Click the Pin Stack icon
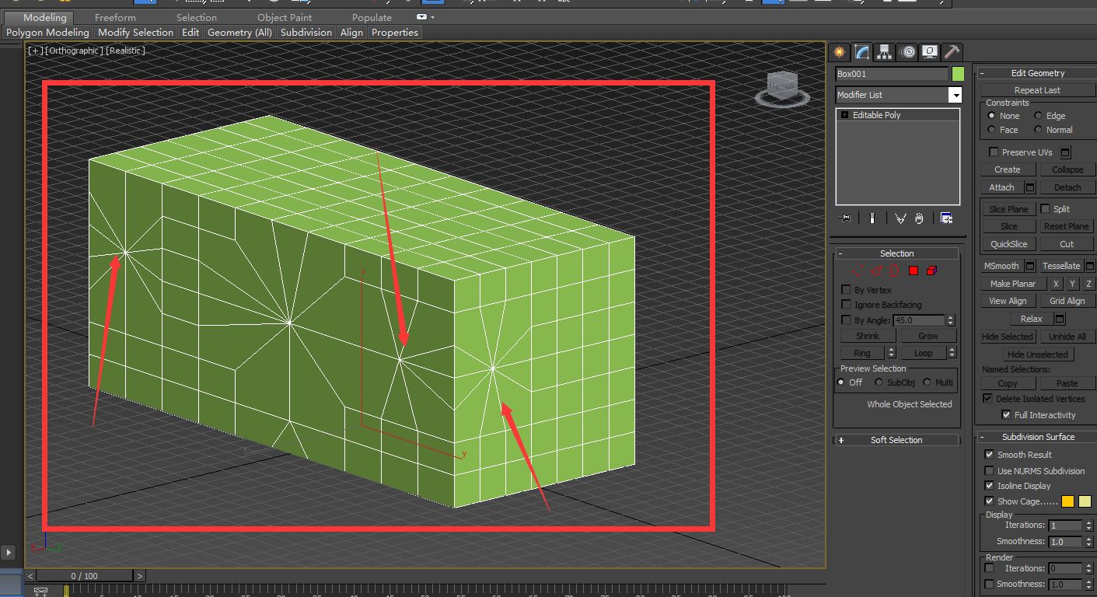The width and height of the screenshot is (1097, 597). coord(845,218)
